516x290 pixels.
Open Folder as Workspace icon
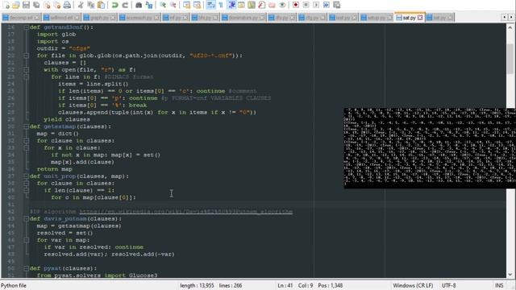(x=272, y=5)
